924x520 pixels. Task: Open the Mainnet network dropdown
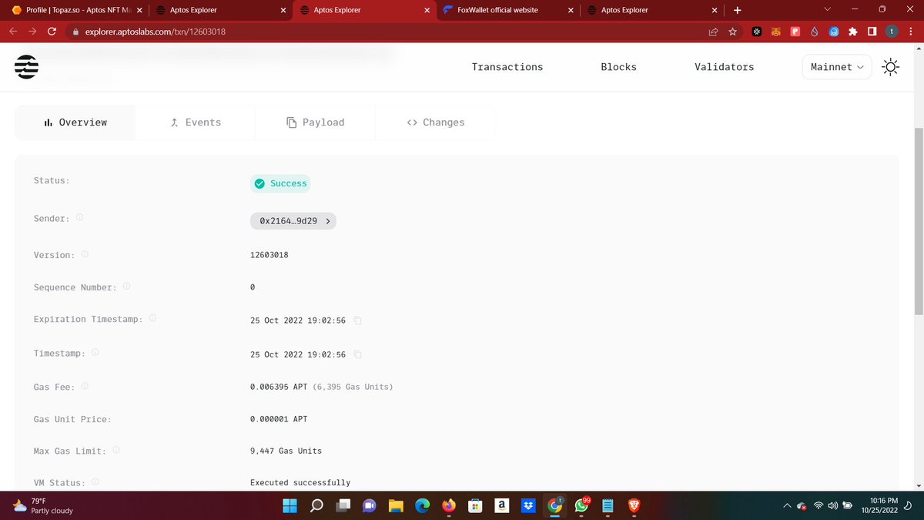pos(837,67)
